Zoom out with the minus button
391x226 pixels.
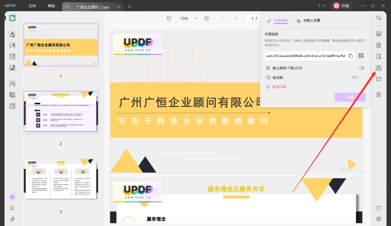[169, 18]
